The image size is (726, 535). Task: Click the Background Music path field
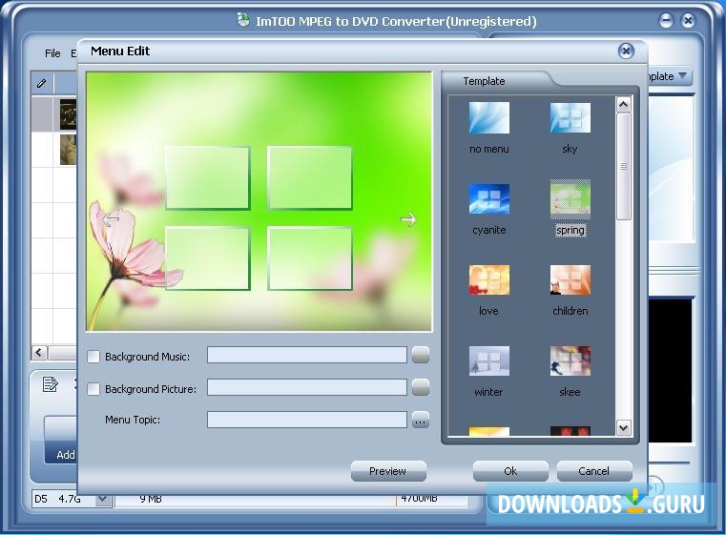[x=307, y=355]
